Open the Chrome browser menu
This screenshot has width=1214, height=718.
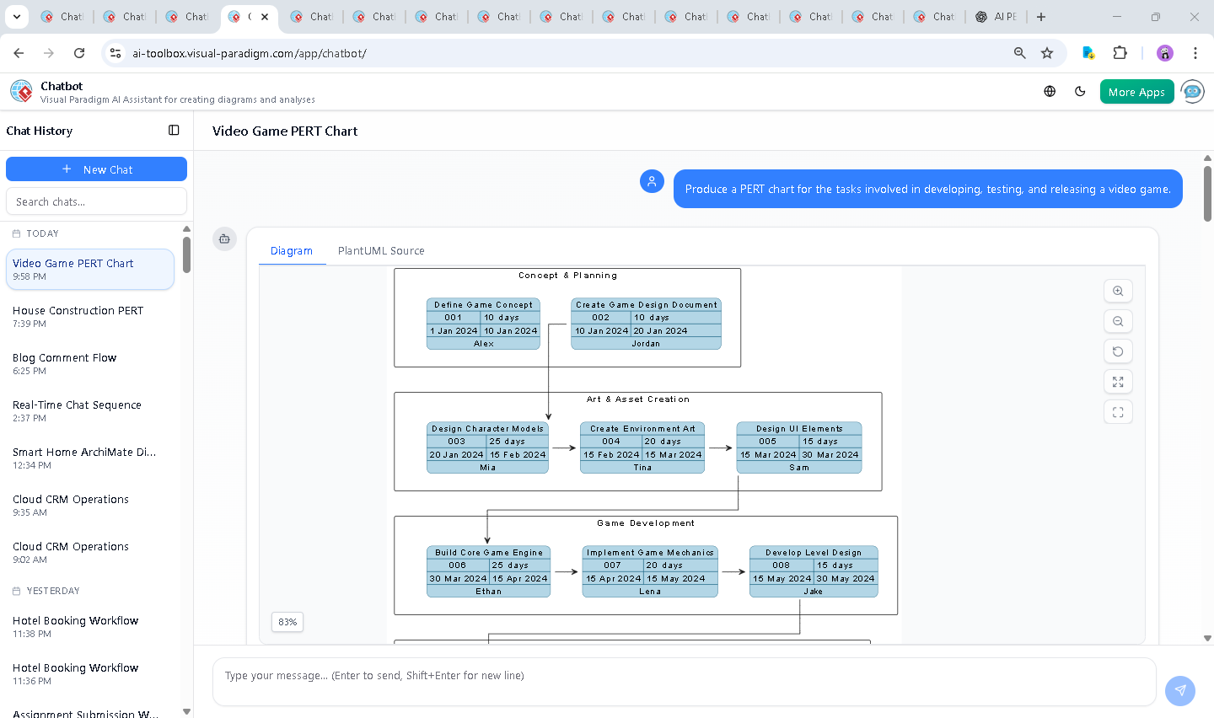[1195, 52]
